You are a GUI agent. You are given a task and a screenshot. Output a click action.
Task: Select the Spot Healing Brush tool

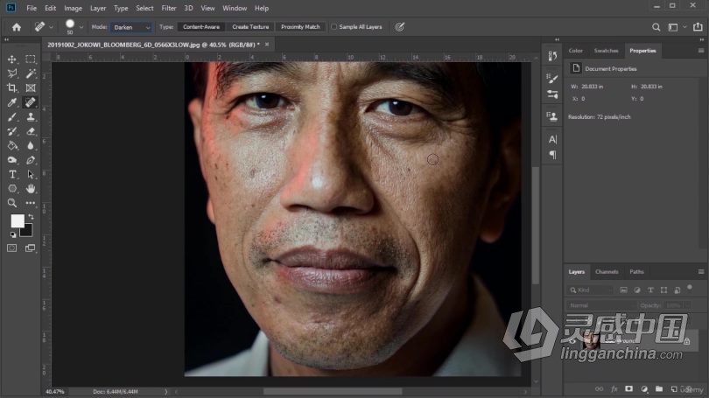[31, 102]
